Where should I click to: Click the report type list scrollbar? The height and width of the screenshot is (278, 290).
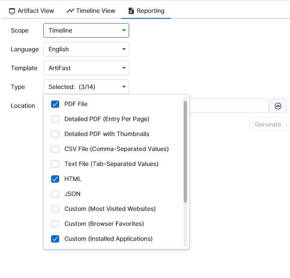pos(185,152)
